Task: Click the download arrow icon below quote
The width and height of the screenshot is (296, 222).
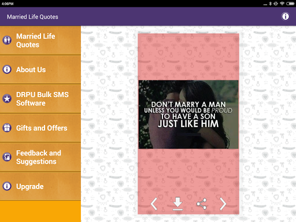Action: point(177,203)
